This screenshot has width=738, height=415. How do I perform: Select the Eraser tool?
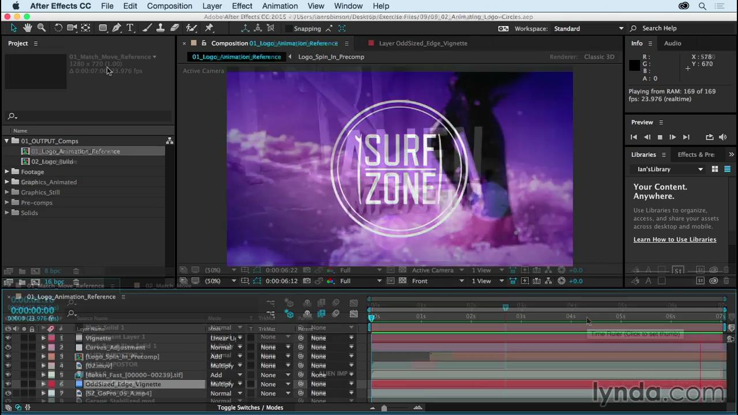tap(175, 28)
